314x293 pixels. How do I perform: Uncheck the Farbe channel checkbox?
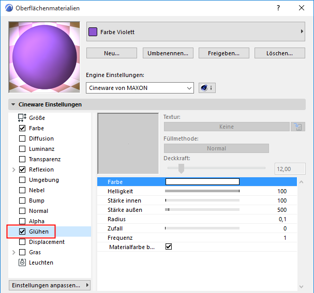click(x=22, y=128)
